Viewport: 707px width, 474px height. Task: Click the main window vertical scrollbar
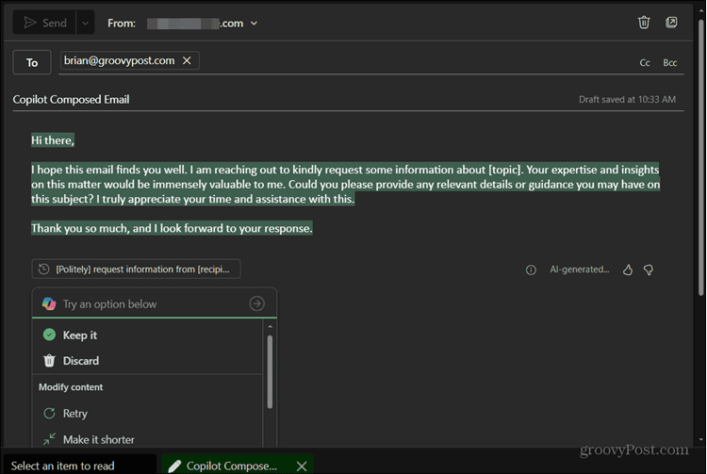pos(700,157)
